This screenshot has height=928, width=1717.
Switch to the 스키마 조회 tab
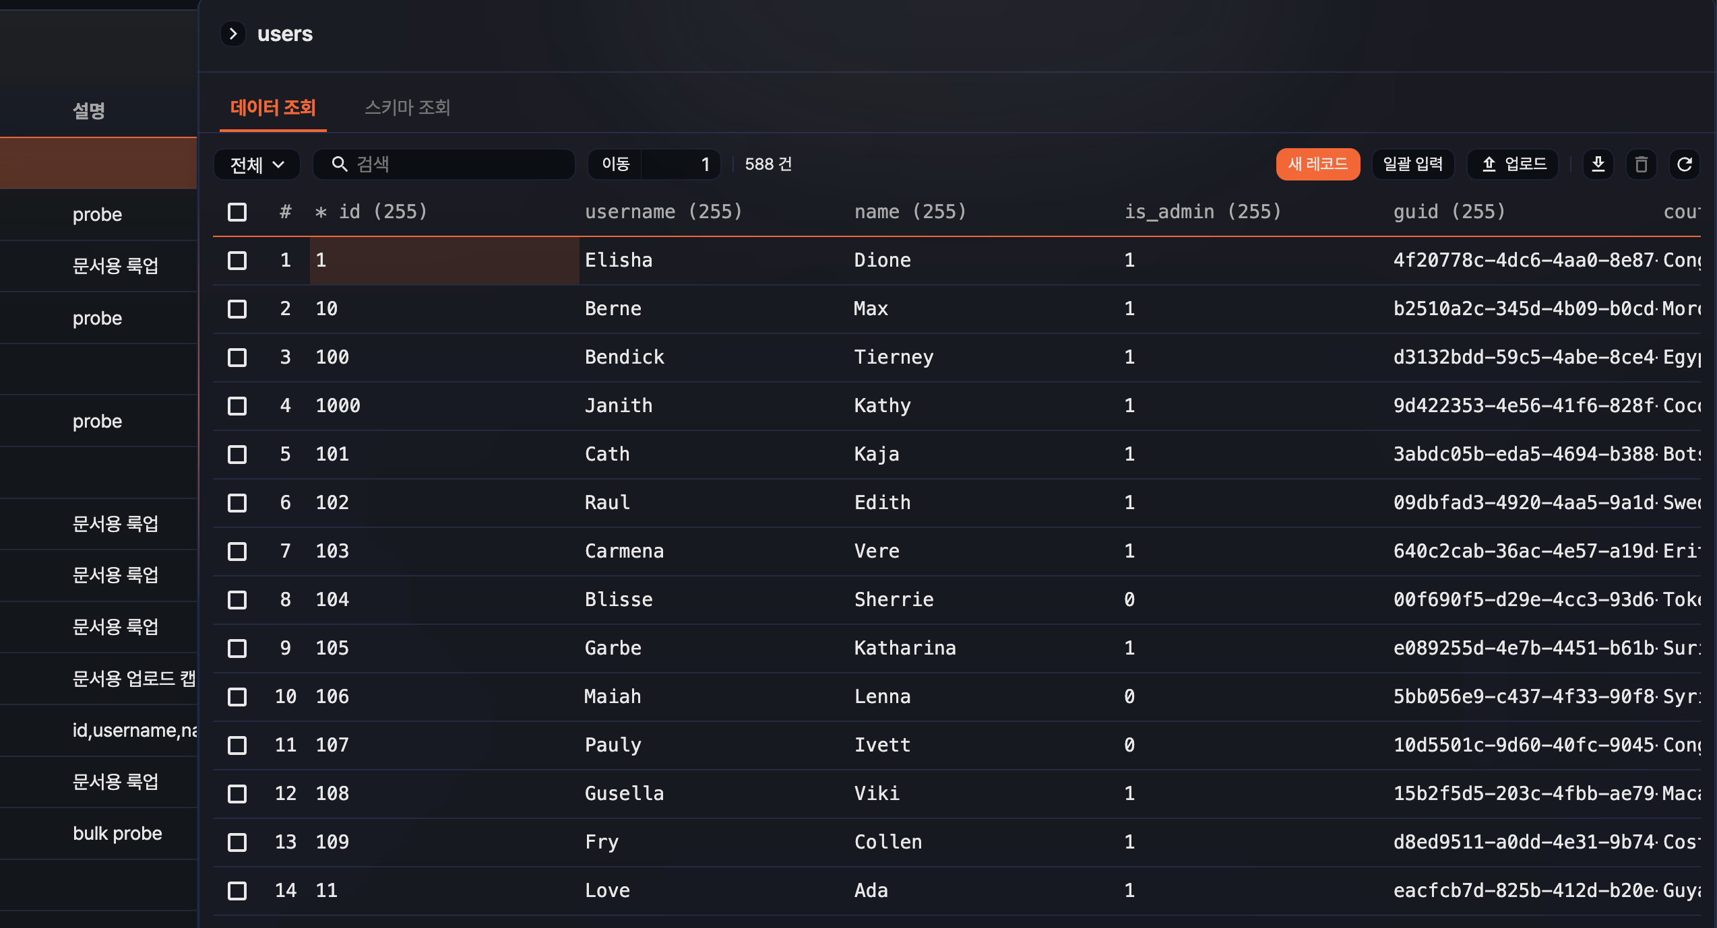[407, 108]
